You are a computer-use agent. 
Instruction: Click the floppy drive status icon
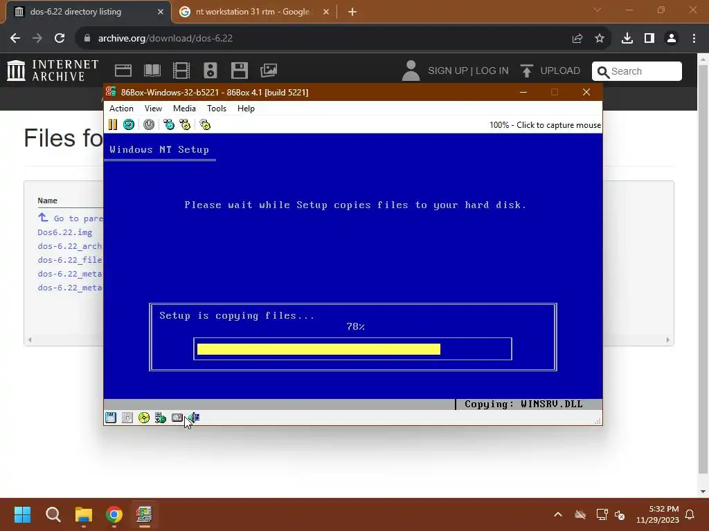point(111,418)
